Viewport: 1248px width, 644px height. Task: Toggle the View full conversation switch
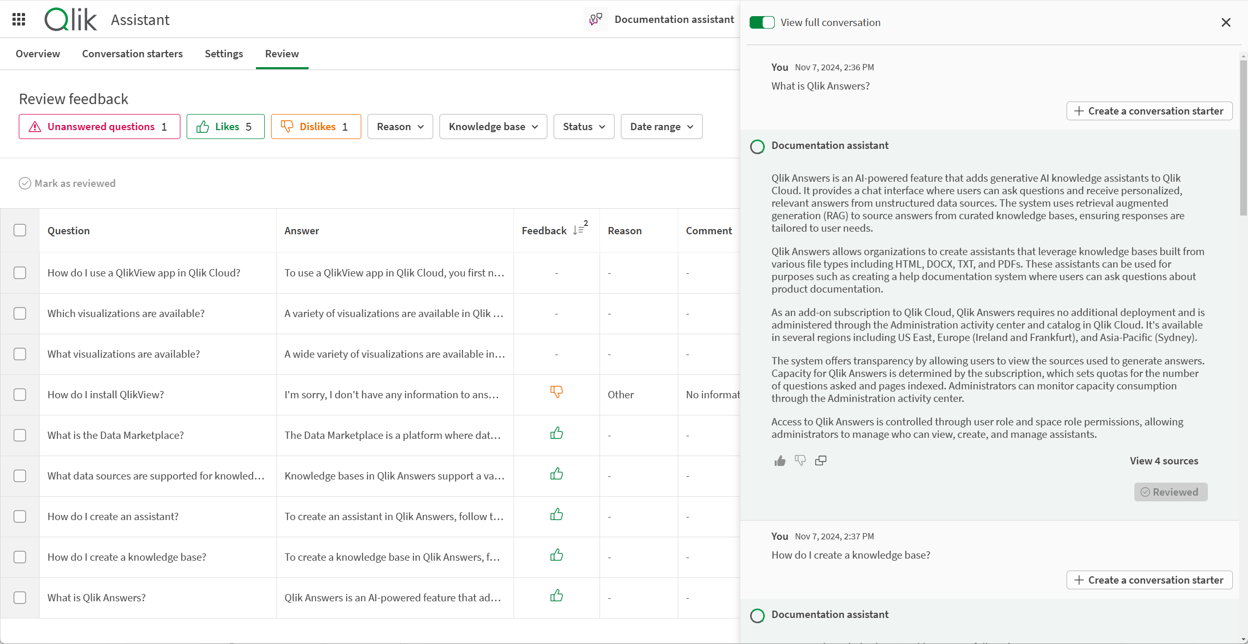click(x=761, y=22)
